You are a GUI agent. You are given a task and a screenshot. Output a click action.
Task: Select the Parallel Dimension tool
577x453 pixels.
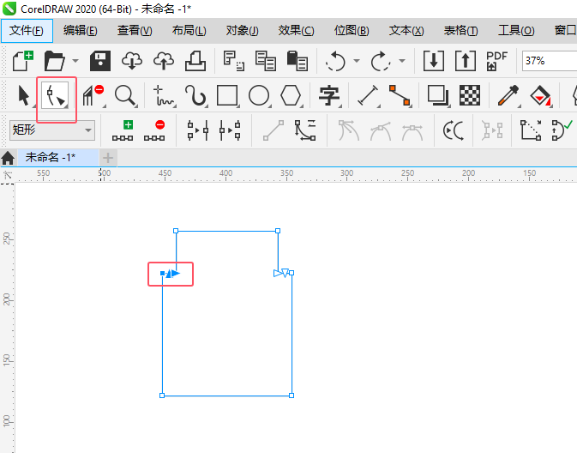[368, 95]
